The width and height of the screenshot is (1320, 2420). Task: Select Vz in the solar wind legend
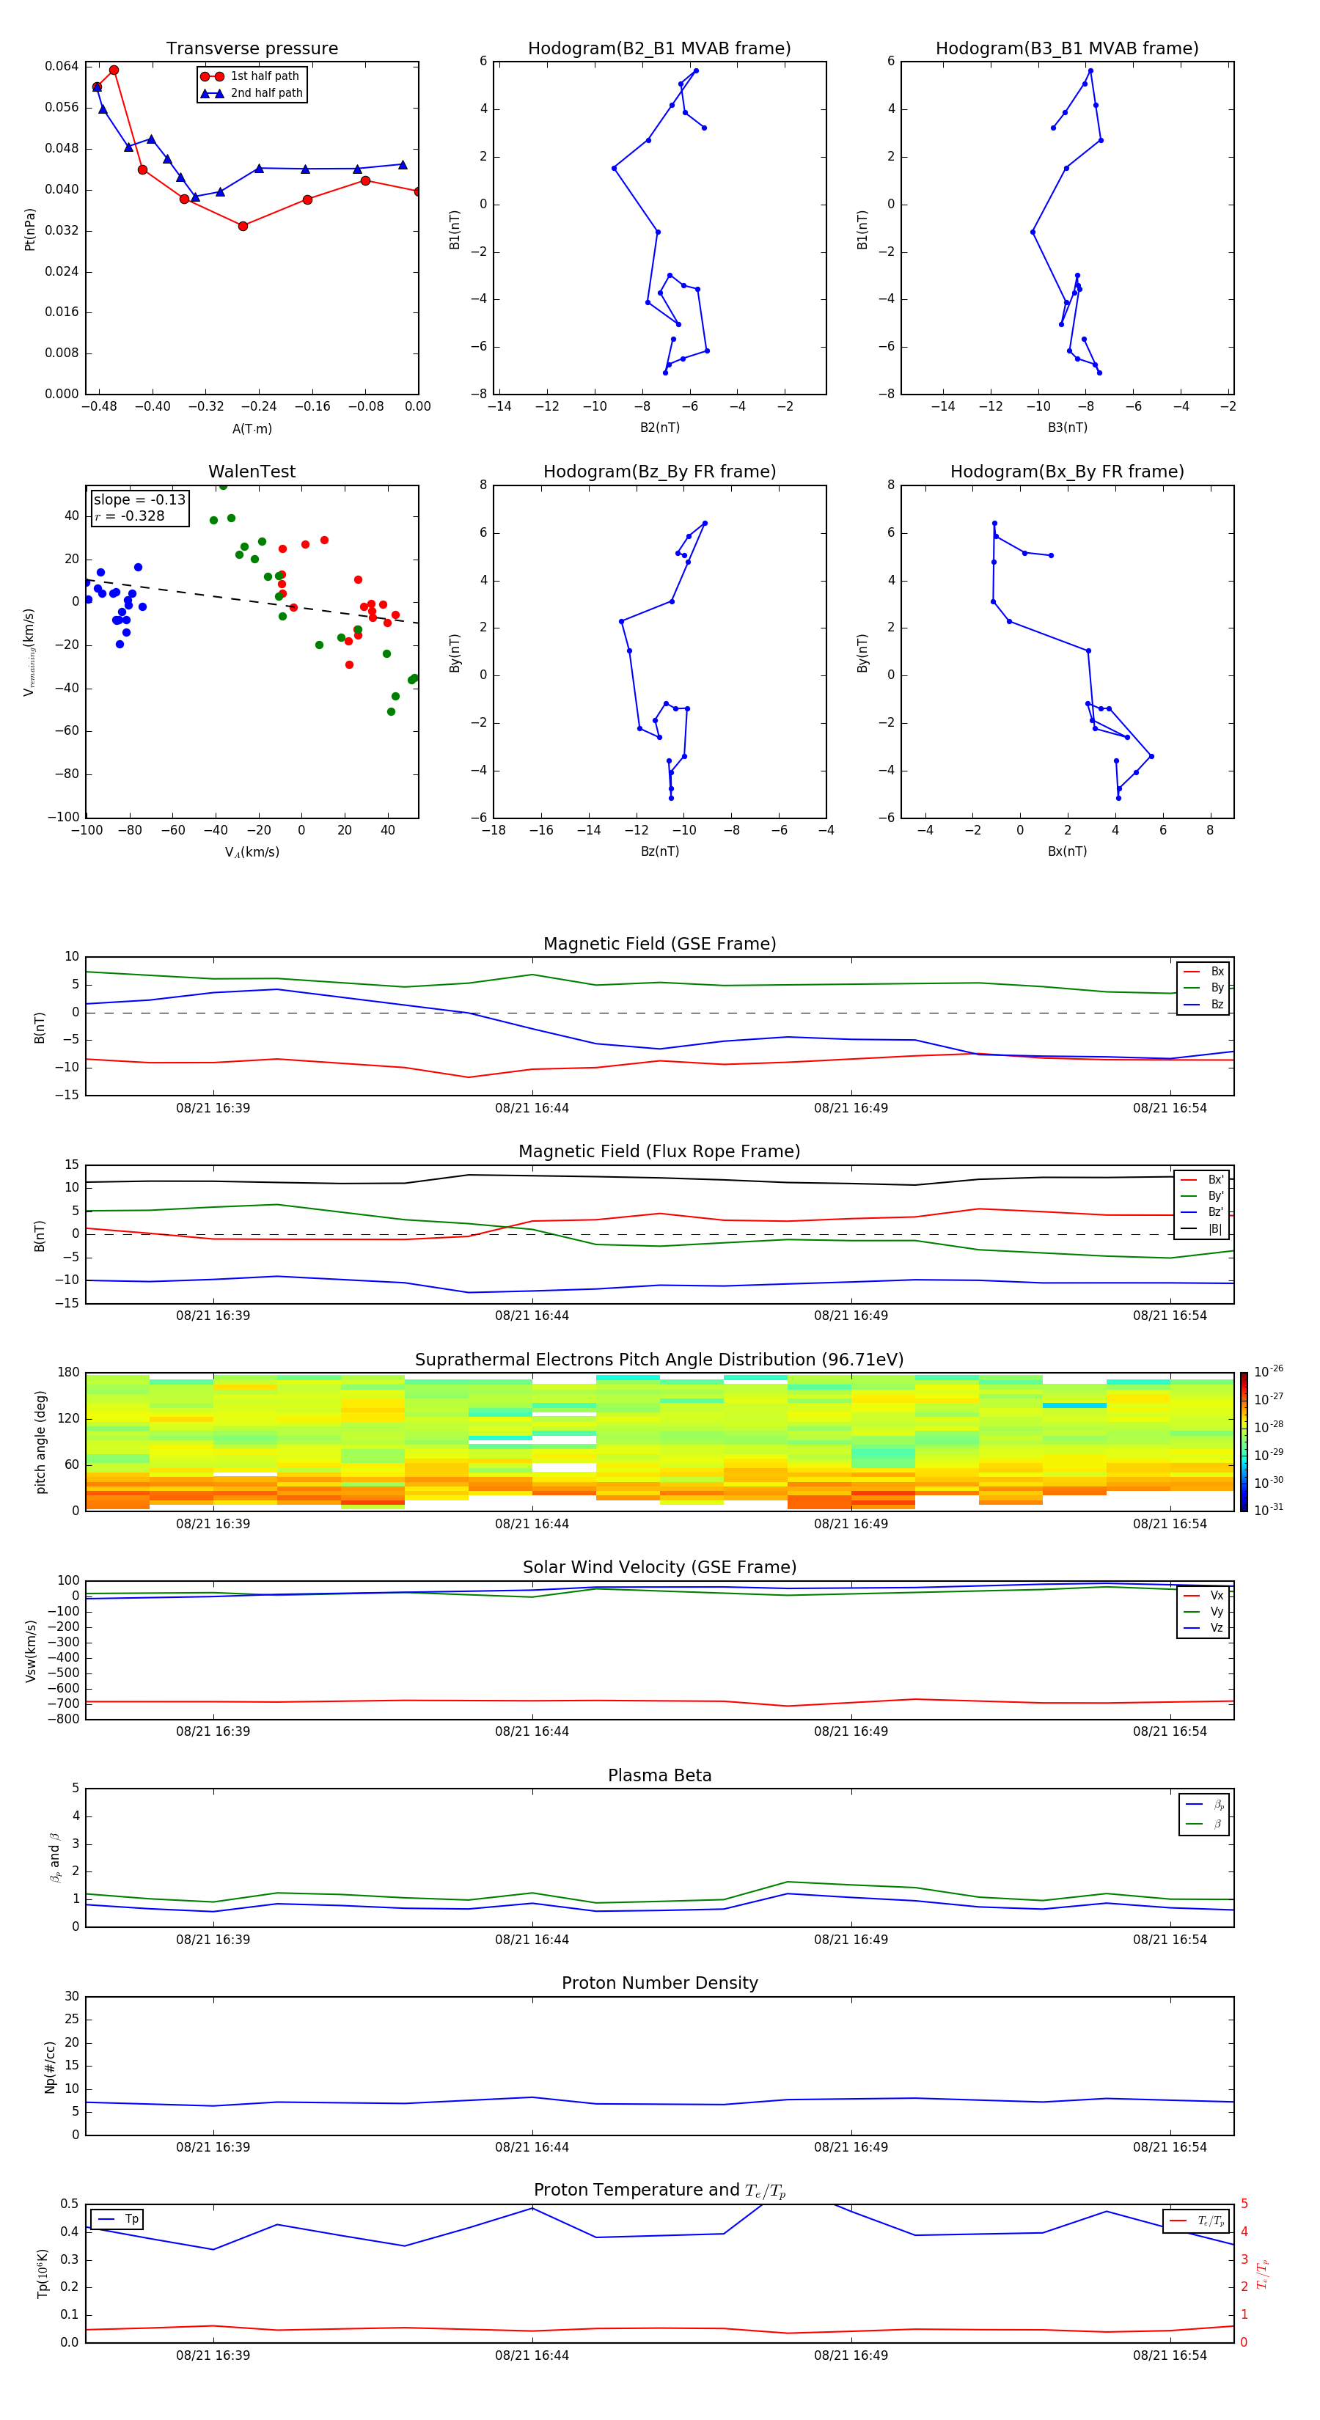coord(1203,1628)
